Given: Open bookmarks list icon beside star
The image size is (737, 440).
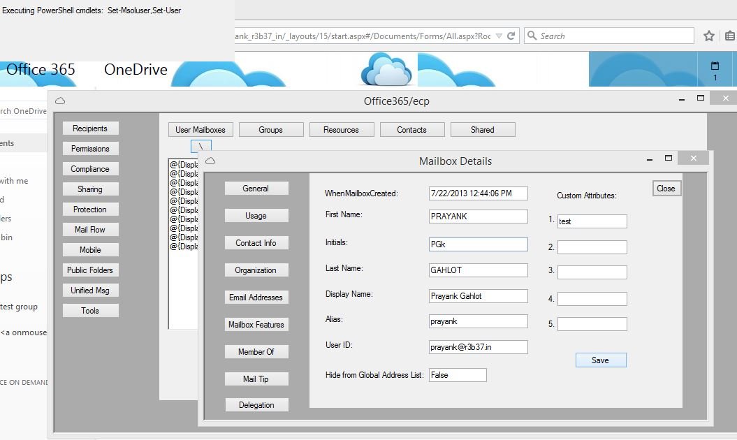Looking at the screenshot, I should (x=730, y=36).
